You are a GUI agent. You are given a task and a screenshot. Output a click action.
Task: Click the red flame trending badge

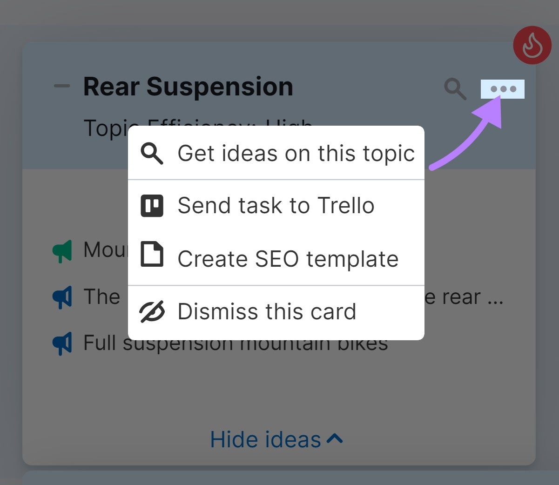tap(532, 45)
